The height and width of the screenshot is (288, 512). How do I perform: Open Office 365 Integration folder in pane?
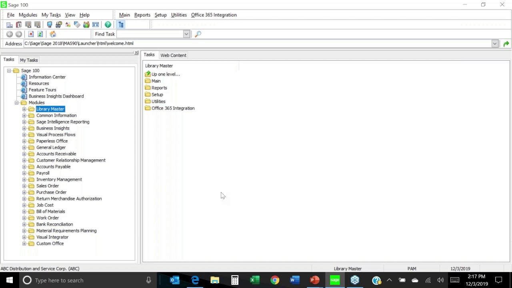pos(173,108)
